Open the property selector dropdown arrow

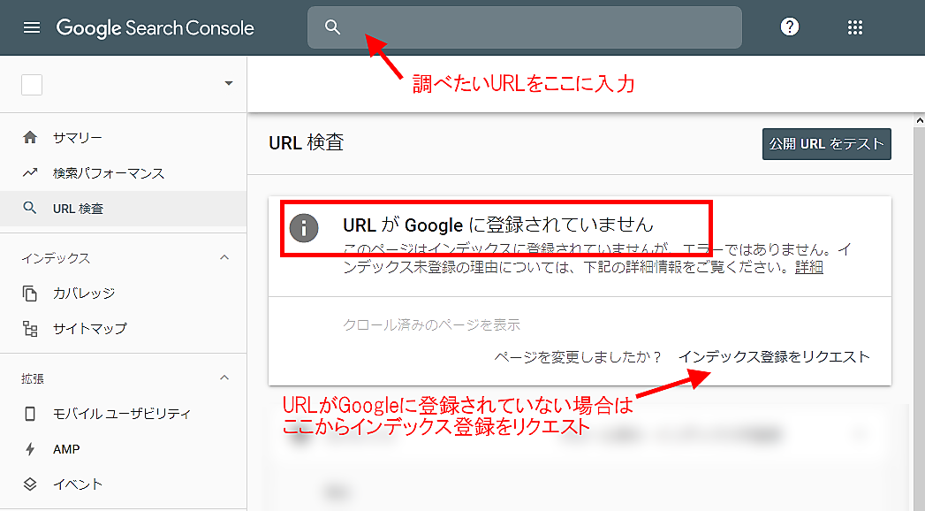coord(229,83)
